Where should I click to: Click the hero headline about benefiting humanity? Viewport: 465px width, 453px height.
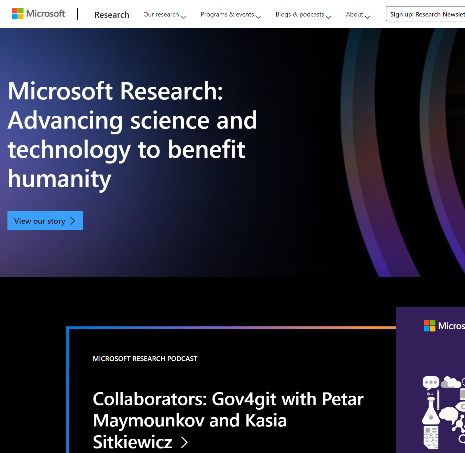click(x=132, y=134)
